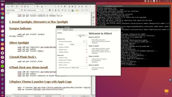Click the Font Color icon
Image resolution: width=172 pixels, height=97 pixels.
pyautogui.click(x=73, y=10)
